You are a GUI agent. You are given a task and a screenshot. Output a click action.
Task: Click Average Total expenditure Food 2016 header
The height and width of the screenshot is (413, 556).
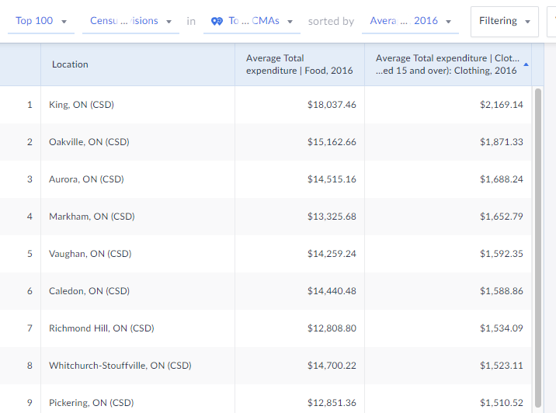click(x=299, y=64)
